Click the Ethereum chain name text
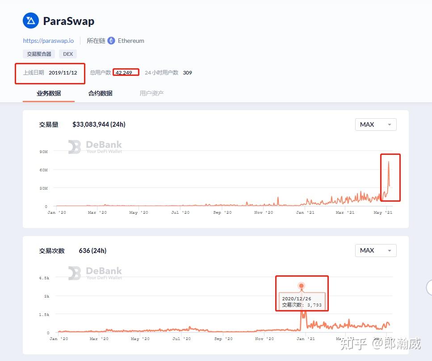This screenshot has height=361, width=432. coord(131,41)
